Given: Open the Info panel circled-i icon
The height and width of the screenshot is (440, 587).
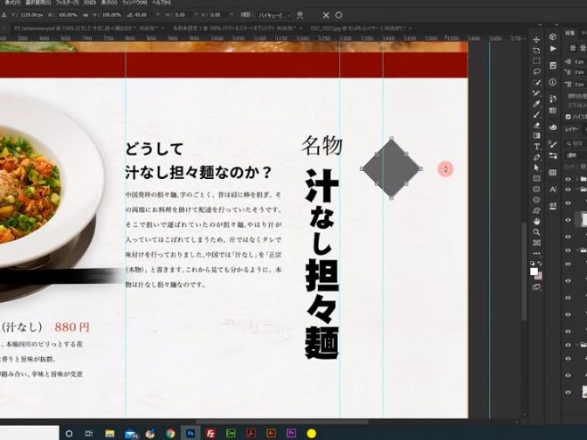Looking at the screenshot, I should pos(553,82).
